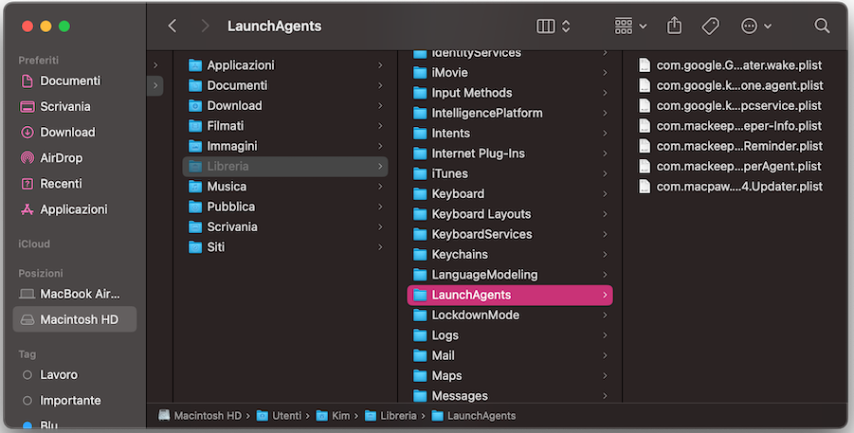
Task: Open the Keyboard folder
Action: tap(510, 193)
